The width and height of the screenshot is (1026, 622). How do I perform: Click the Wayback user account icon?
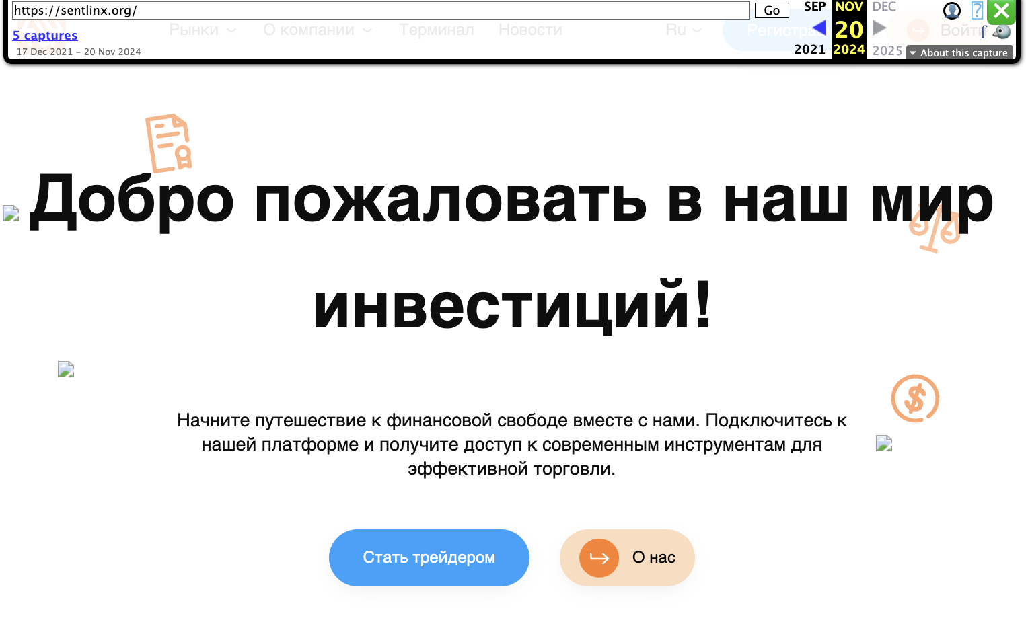[x=951, y=11]
